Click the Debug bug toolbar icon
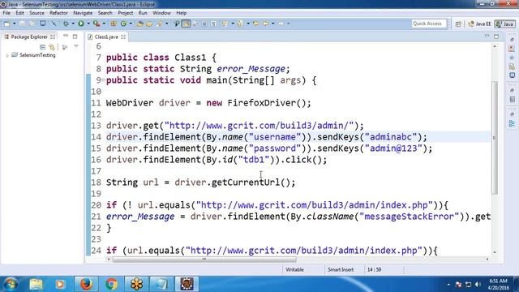Screen dimensions: 519x292 click(x=66, y=24)
